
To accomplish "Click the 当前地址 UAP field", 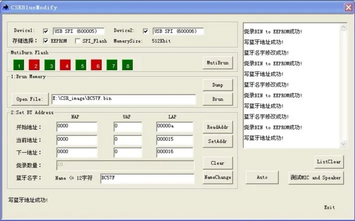I will [128, 140].
